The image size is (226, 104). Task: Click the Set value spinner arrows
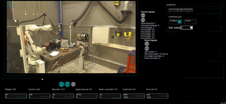click(191, 28)
